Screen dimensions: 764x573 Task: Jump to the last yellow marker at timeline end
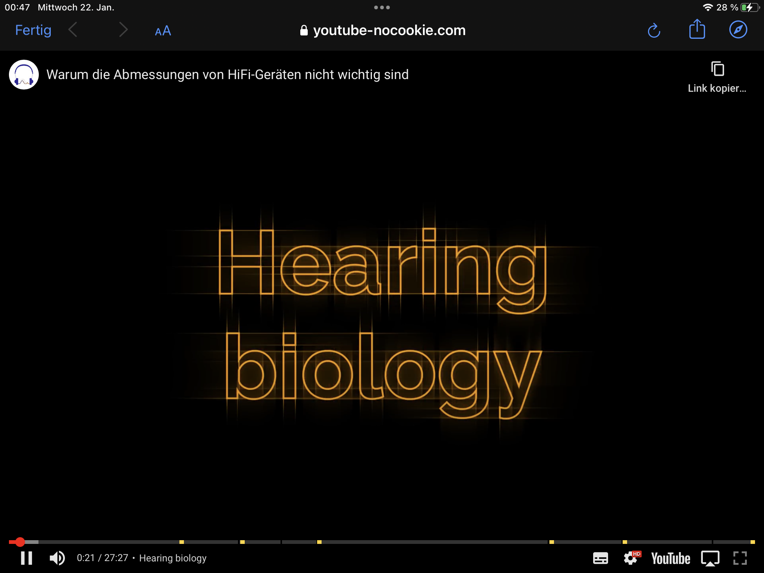coord(753,542)
